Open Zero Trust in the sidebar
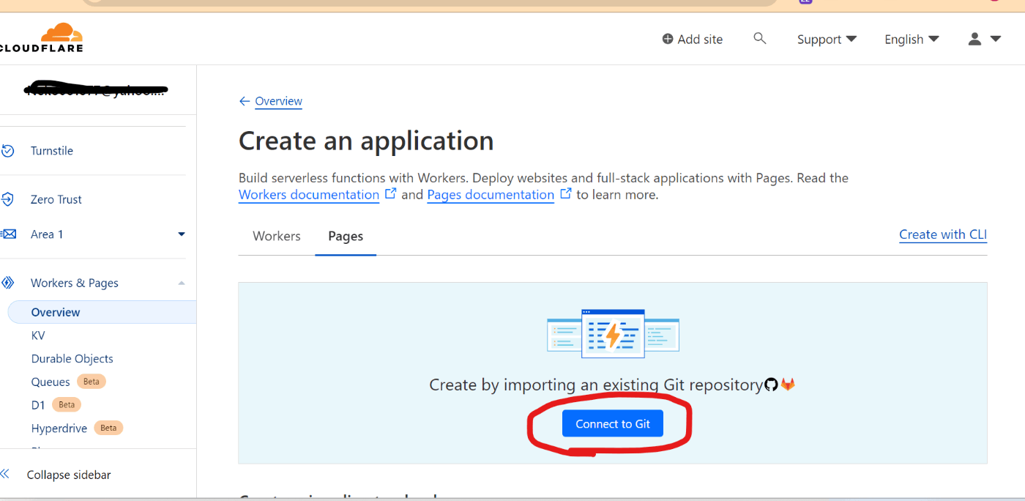The image size is (1025, 501). (x=56, y=199)
